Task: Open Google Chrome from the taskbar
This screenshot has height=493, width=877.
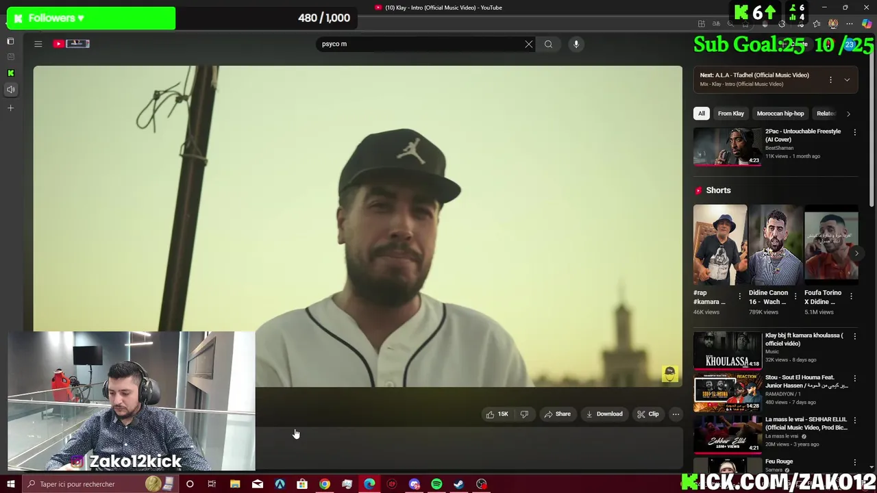Action: (x=325, y=484)
